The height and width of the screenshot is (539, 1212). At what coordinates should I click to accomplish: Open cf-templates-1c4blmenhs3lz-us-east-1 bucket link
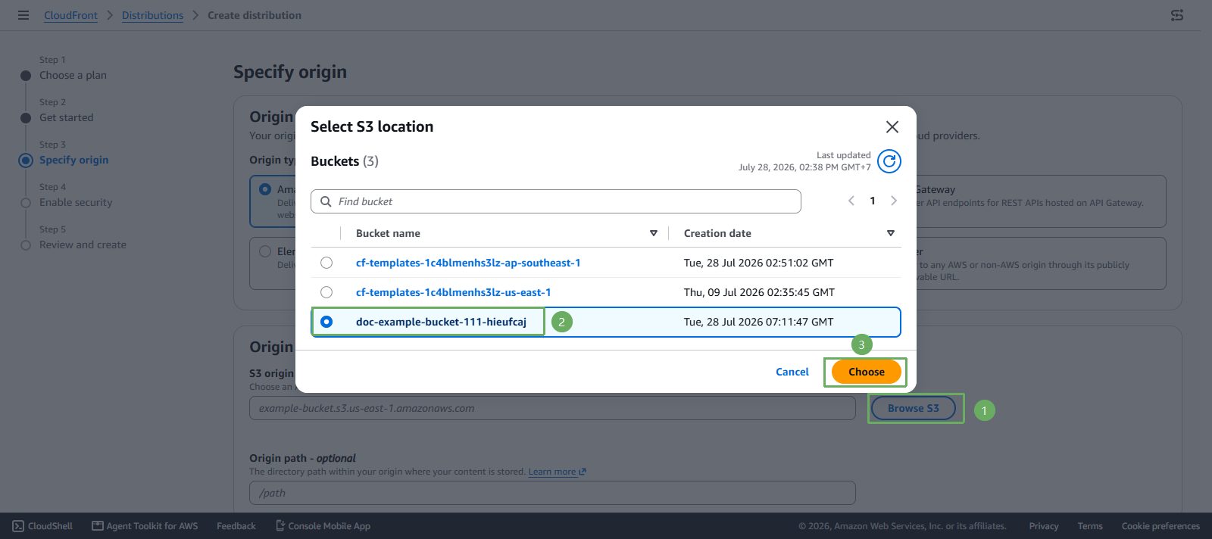pos(454,292)
